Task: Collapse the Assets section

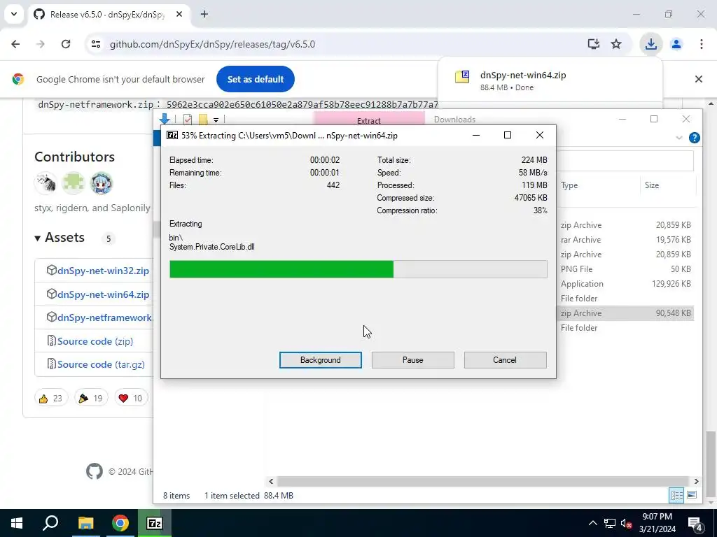Action: click(60, 238)
